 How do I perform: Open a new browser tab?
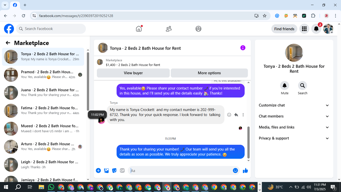pos(25,5)
